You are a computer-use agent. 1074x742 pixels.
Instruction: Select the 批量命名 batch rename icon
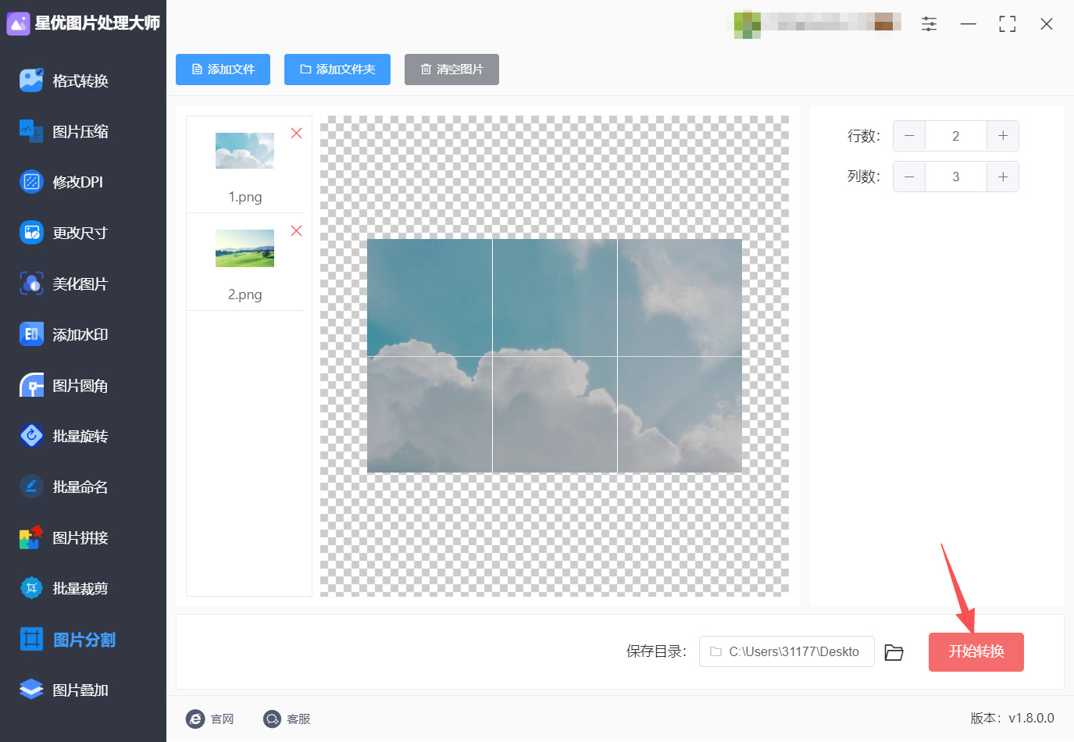click(x=31, y=487)
